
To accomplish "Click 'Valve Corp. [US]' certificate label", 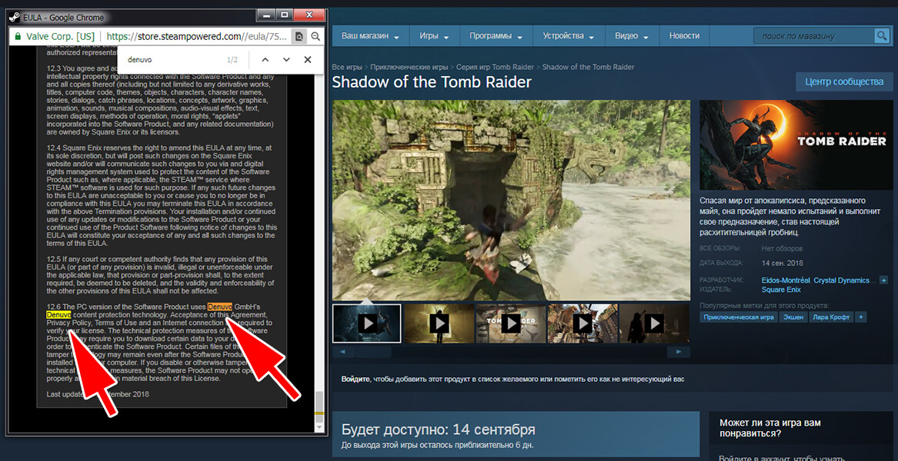I will pos(61,36).
